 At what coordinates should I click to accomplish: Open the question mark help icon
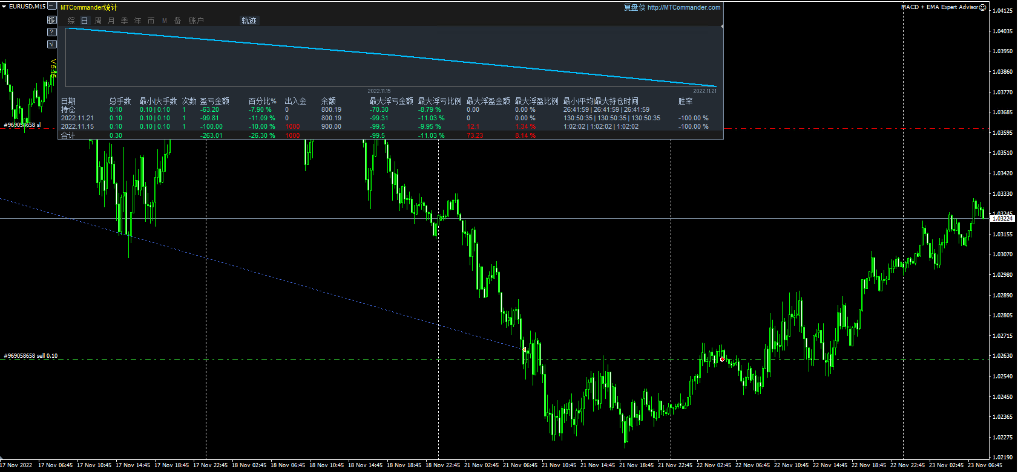(x=52, y=32)
